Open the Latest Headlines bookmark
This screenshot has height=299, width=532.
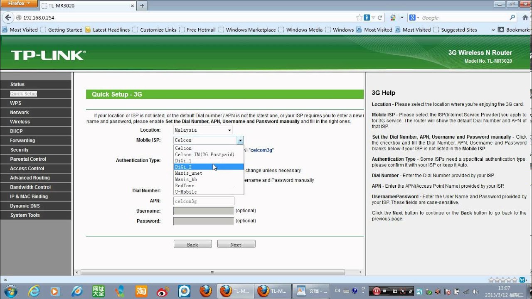(x=108, y=30)
